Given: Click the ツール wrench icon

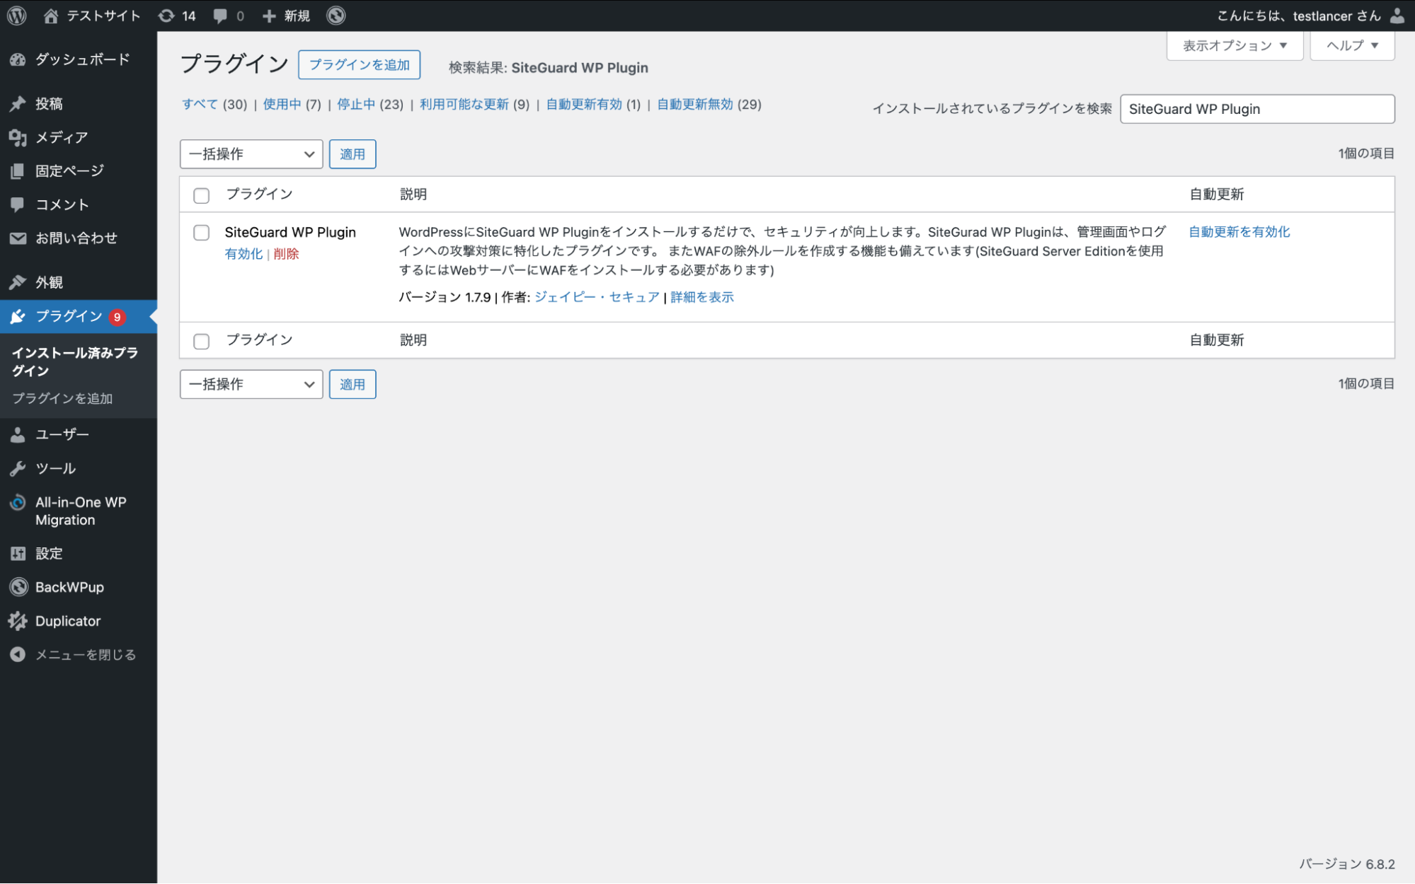Looking at the screenshot, I should 18,467.
